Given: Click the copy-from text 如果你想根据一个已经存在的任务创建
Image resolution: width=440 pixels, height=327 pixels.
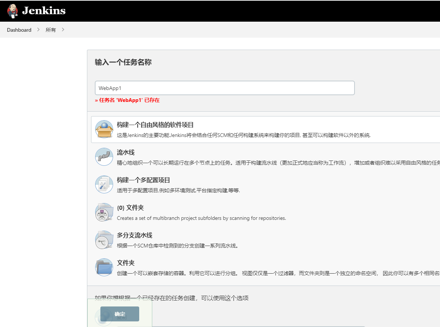Looking at the screenshot, I should pyautogui.click(x=171, y=298).
